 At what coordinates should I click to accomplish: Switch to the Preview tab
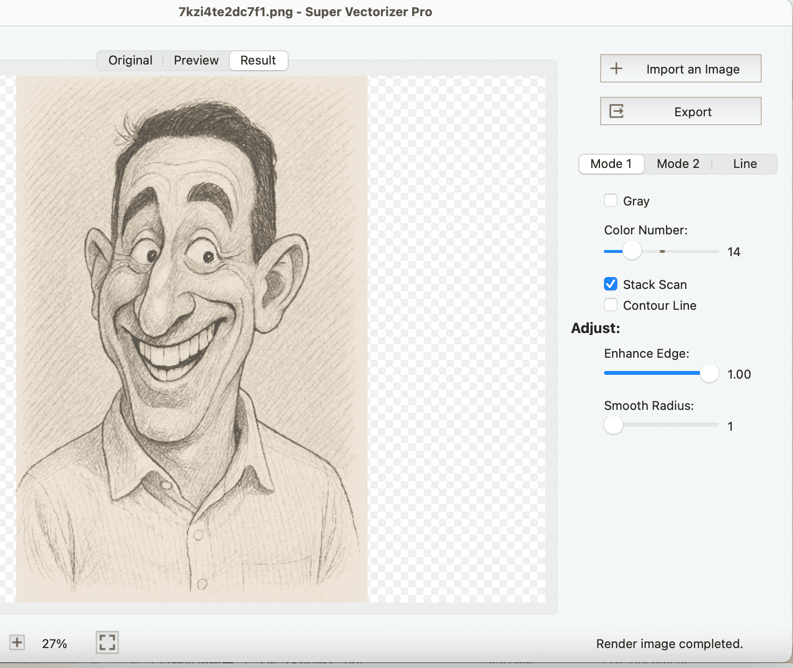point(196,60)
